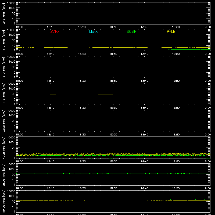Select the 15400 MHz [SFU] axis title
Screen dimensions: 215x215
[x=3, y=201]
